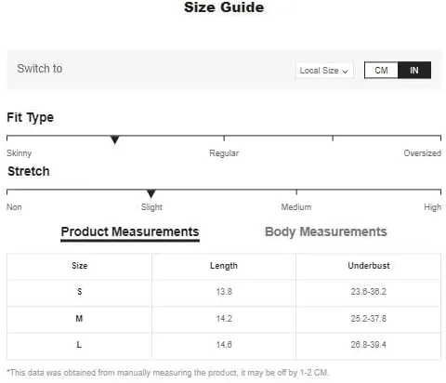Click the Local Size chevron arrow
This screenshot has height=383, width=446.
tap(345, 72)
